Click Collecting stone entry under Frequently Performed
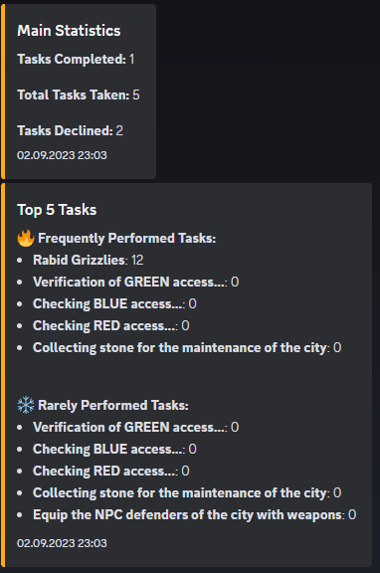The width and height of the screenshot is (380, 573). (x=187, y=348)
